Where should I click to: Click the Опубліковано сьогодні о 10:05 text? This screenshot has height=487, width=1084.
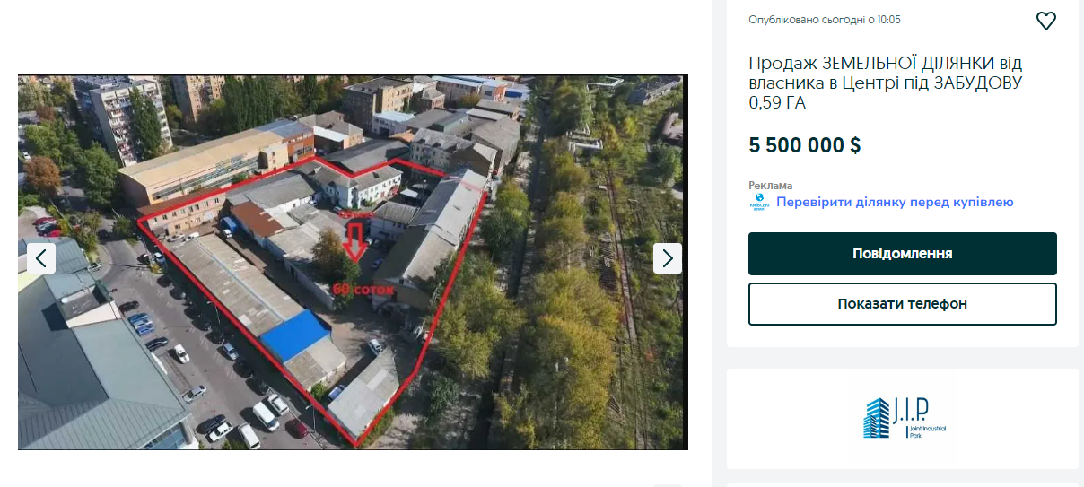pos(825,20)
